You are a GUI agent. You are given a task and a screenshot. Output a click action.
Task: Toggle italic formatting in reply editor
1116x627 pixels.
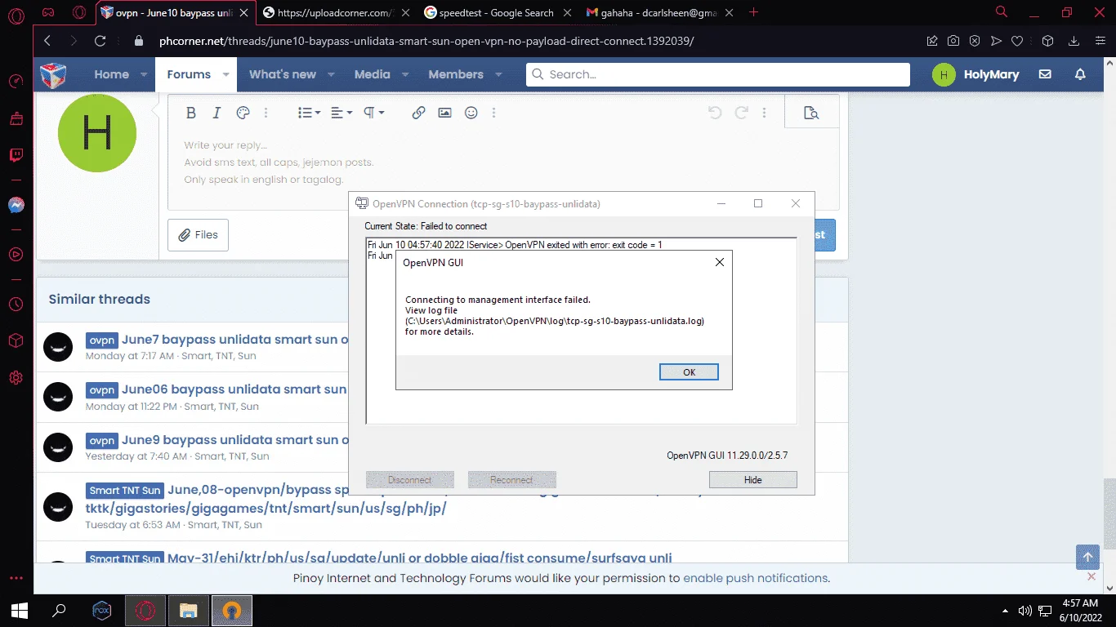[217, 113]
